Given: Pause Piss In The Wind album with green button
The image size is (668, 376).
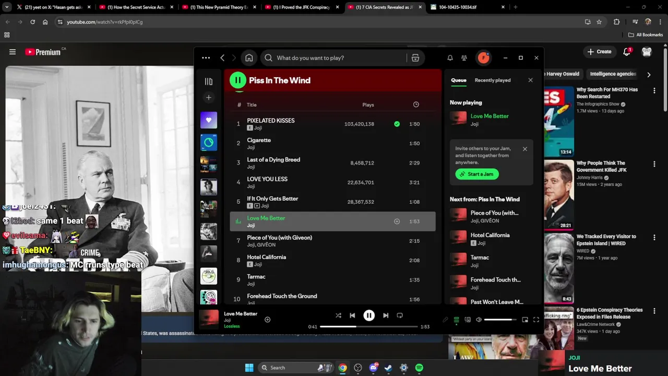Looking at the screenshot, I should (x=238, y=80).
